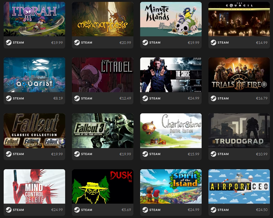Click the Steam icon under ITORAH
The width and height of the screenshot is (273, 218).
9,42
